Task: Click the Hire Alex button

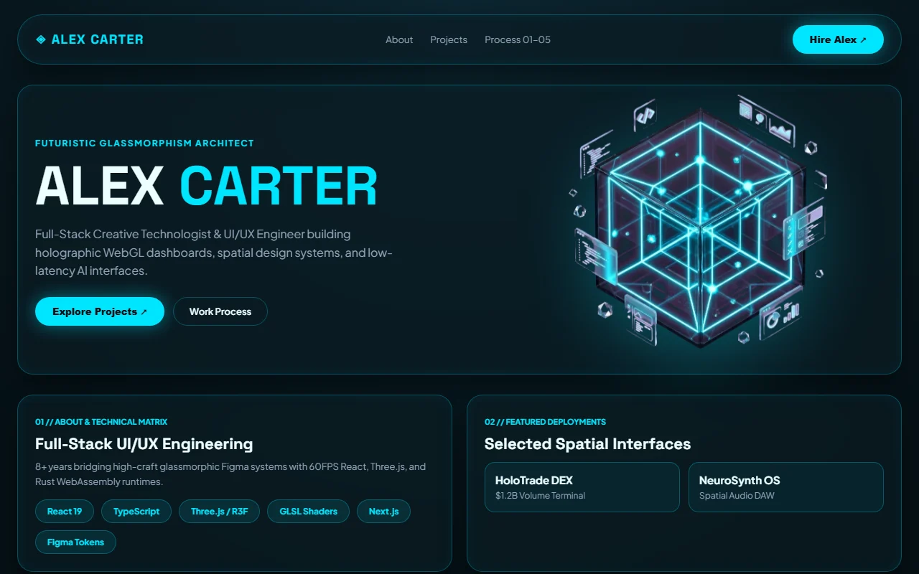Action: (x=838, y=39)
